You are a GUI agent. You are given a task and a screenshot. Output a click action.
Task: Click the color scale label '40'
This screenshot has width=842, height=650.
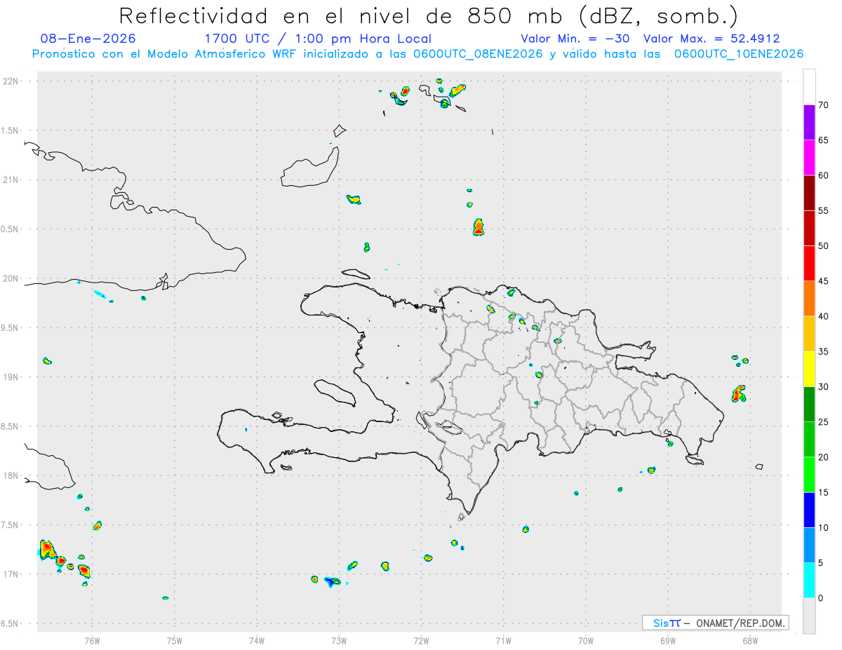pos(823,316)
